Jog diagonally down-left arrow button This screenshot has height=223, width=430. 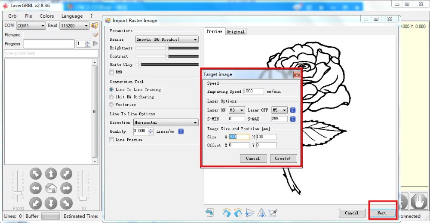click(x=35, y=203)
